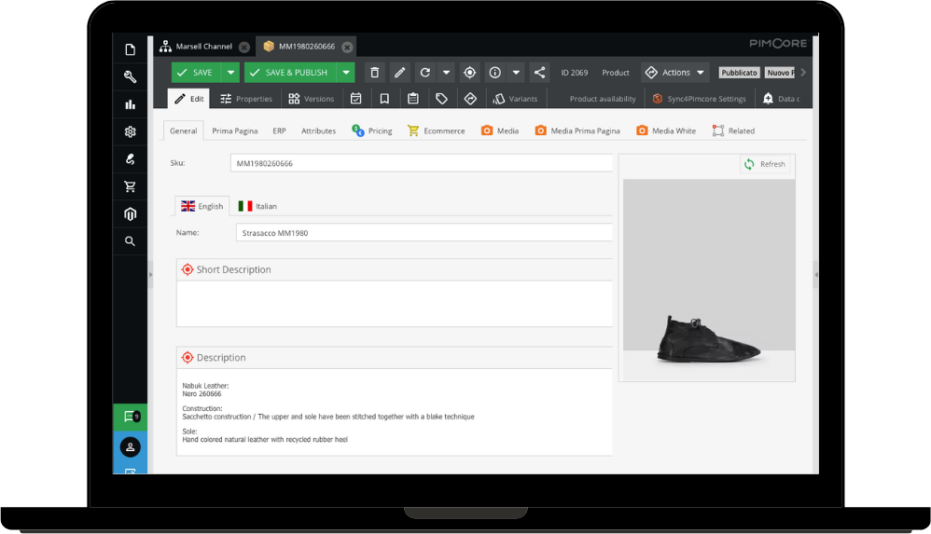
Task: Click into the Sku input field
Action: [421, 163]
